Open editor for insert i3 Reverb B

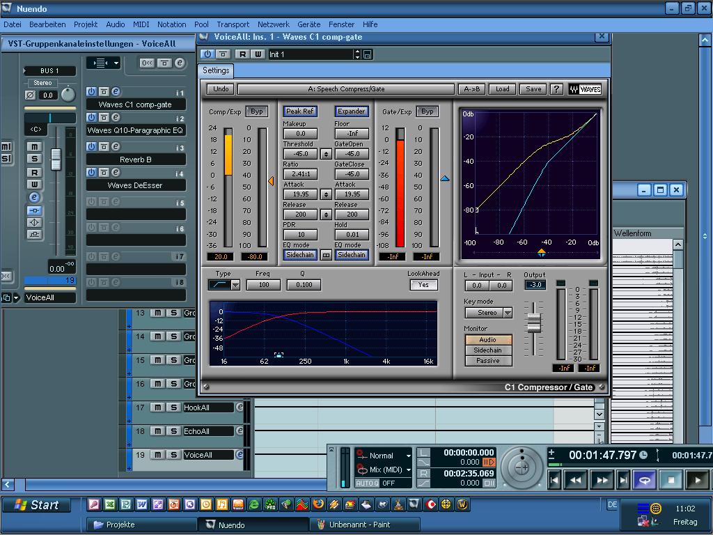116,146
